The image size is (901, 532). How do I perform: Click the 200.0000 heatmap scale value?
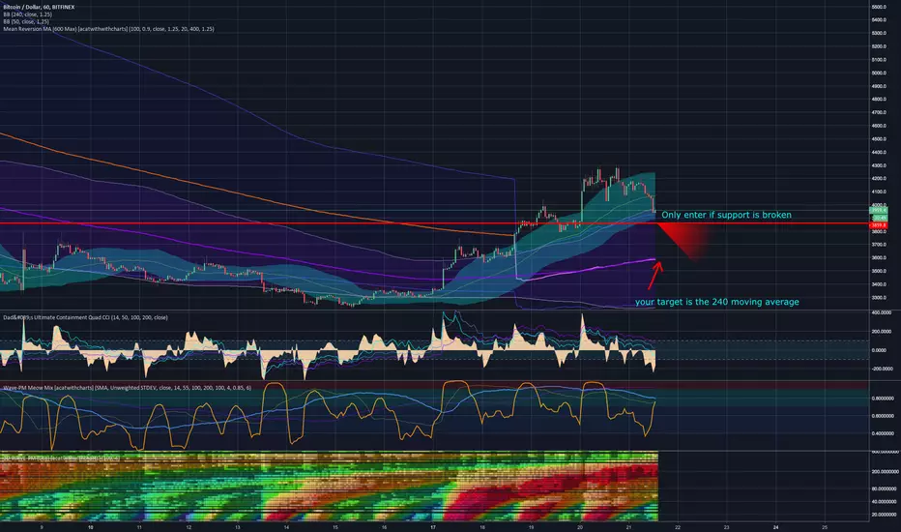tap(884, 472)
